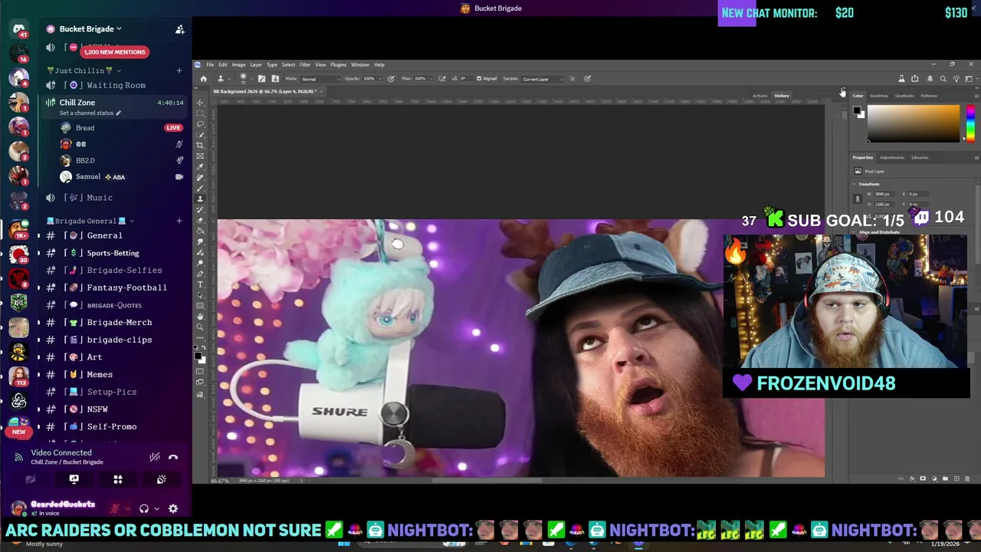Open Sample Current Layer dropdown
981x552 pixels.
click(542, 78)
